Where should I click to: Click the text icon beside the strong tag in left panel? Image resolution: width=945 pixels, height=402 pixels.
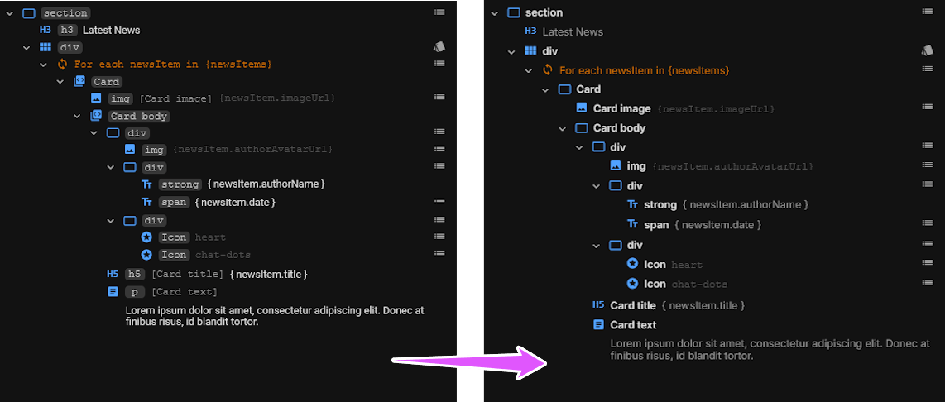point(146,184)
